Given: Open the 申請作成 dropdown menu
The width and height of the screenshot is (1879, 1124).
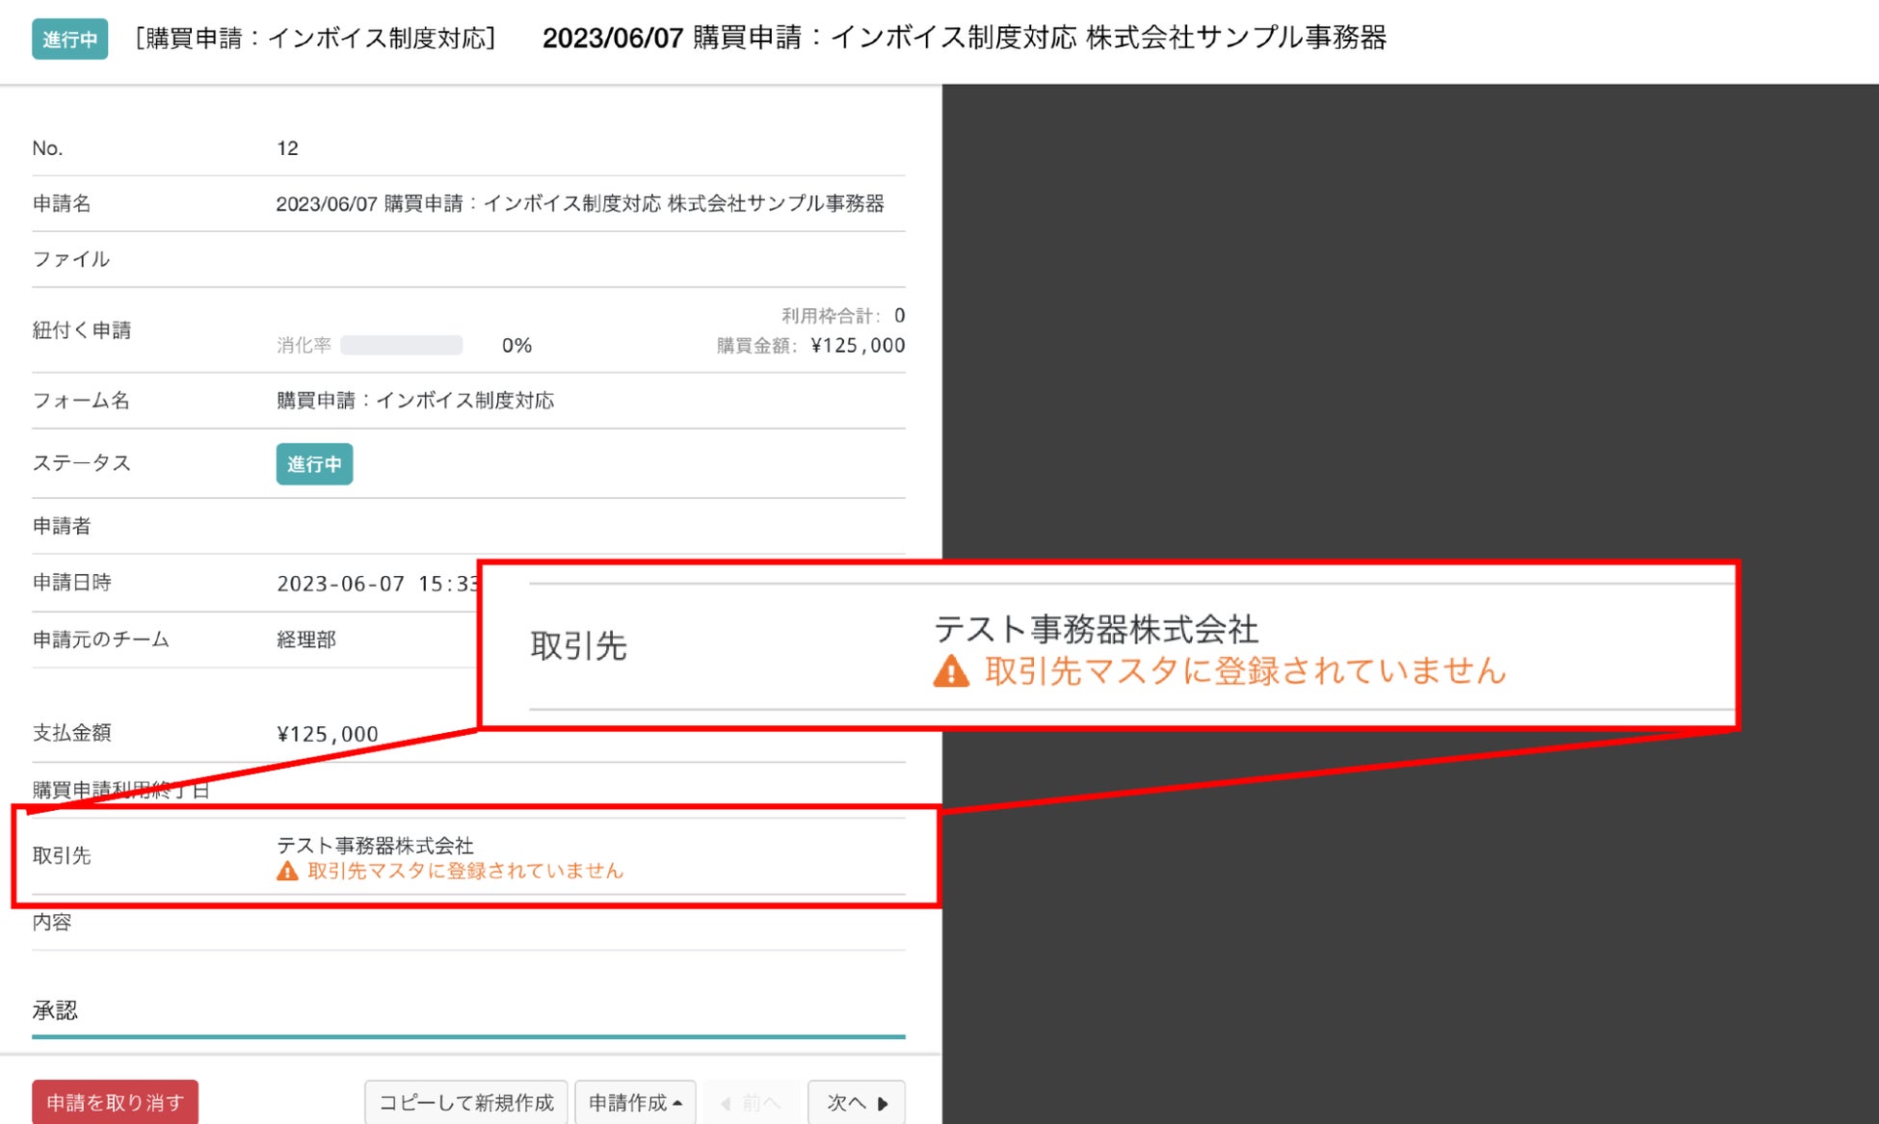Looking at the screenshot, I should click(x=635, y=1103).
